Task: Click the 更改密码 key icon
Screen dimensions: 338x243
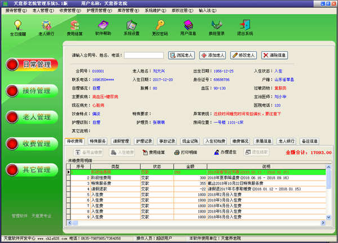Action: coord(160,26)
